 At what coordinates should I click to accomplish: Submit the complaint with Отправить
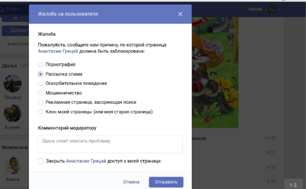pos(166,182)
